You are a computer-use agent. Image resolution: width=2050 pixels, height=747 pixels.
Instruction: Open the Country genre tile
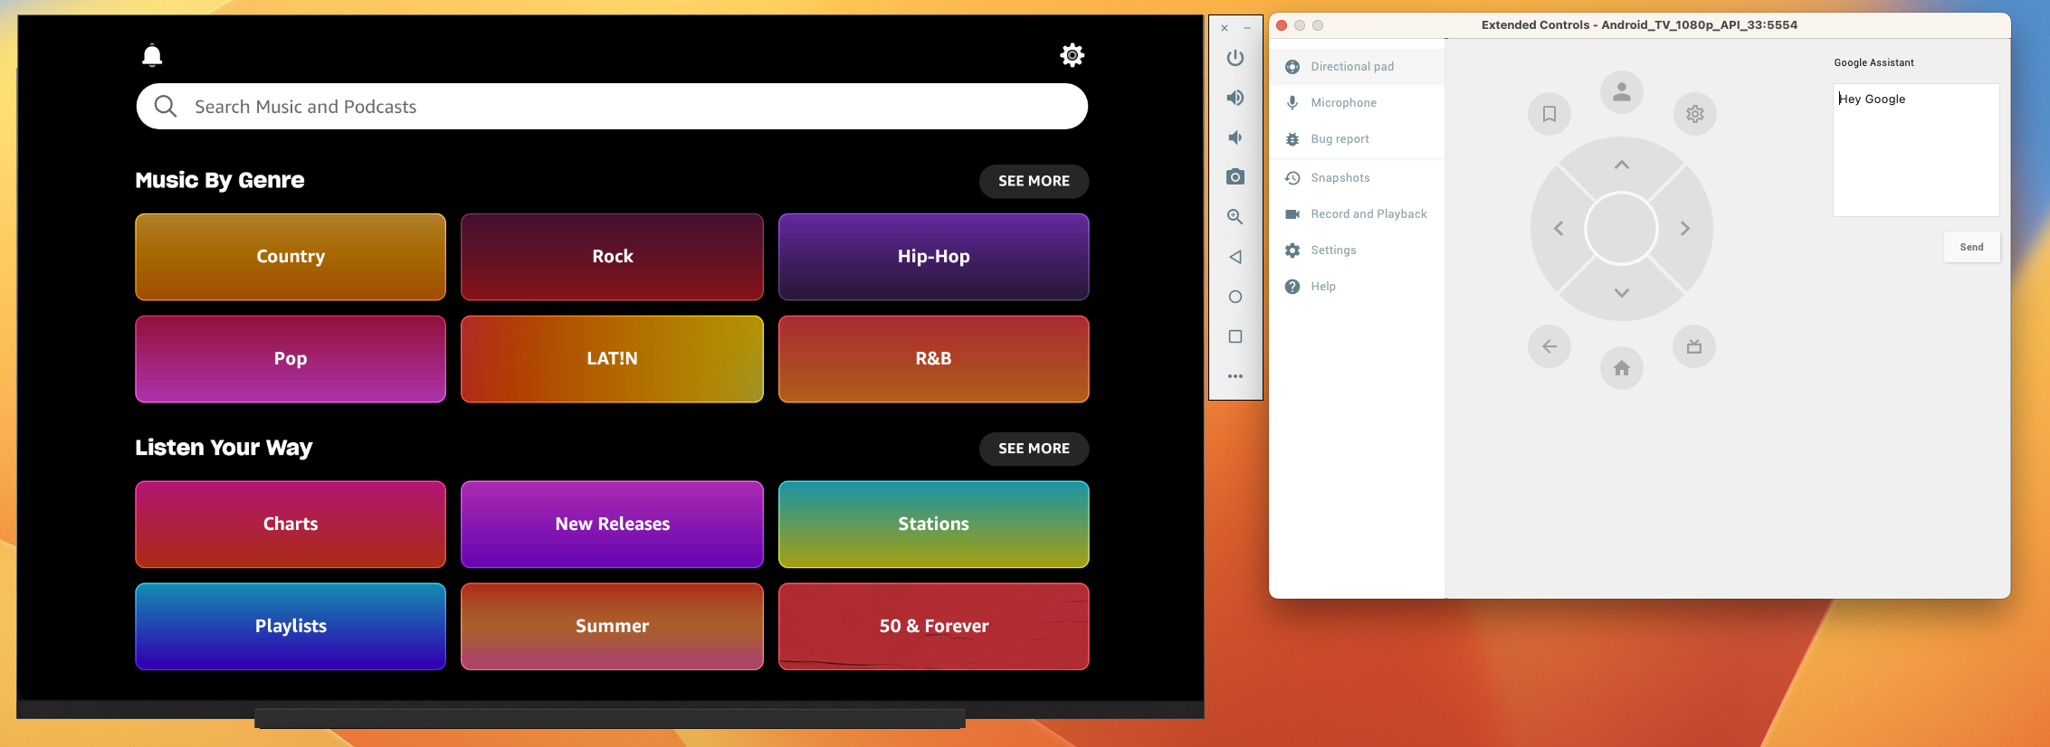[x=291, y=257]
